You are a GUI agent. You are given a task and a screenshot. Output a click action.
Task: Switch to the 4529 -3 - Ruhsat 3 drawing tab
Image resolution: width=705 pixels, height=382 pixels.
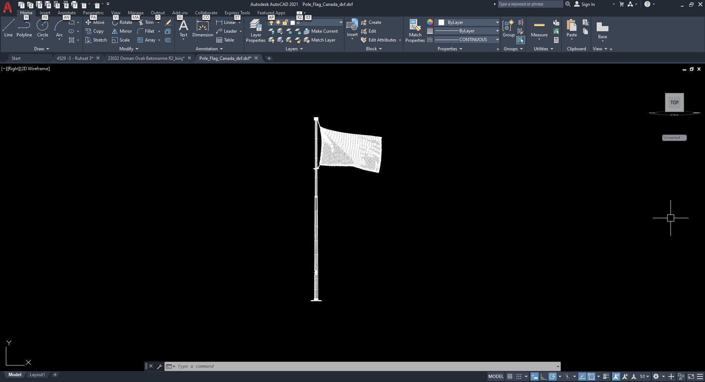pos(75,58)
